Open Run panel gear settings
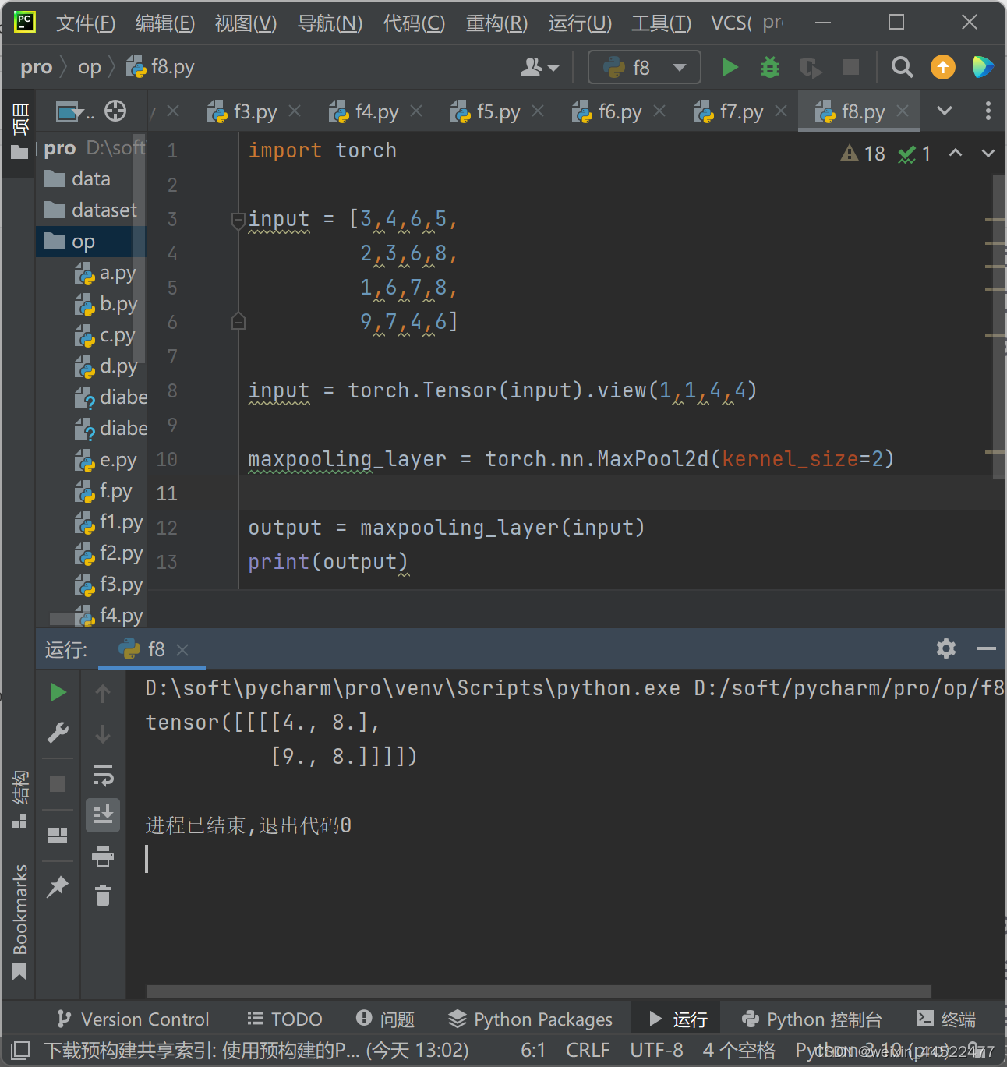This screenshot has width=1007, height=1067. coord(946,648)
